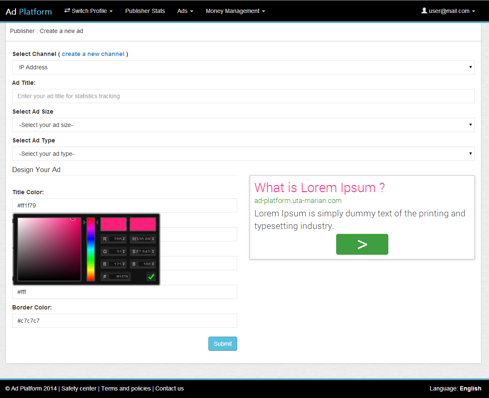Click the switch profile arrows icon

pyautogui.click(x=67, y=10)
